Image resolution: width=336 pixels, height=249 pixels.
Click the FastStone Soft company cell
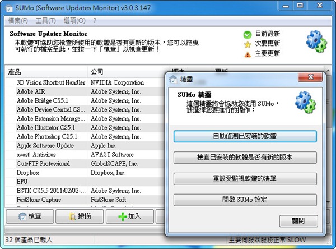click(109, 200)
